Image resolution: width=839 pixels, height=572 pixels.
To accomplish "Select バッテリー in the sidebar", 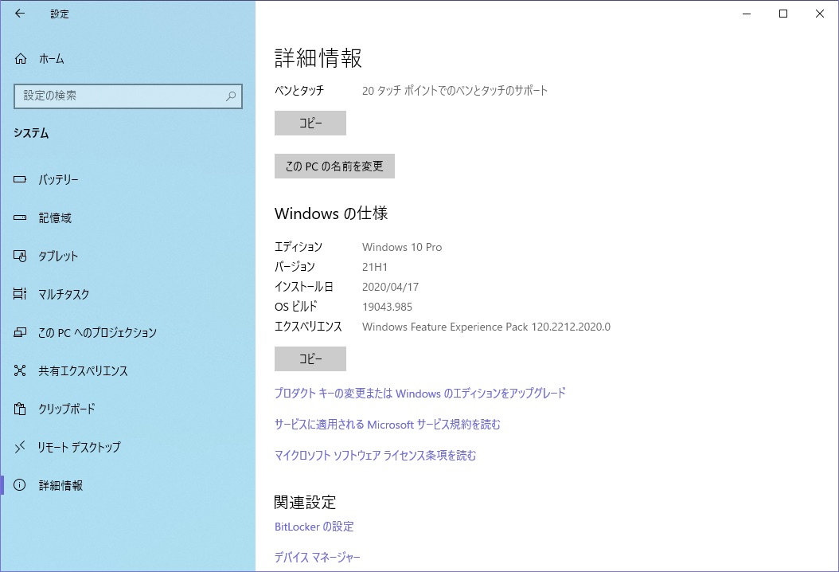I will (58, 179).
